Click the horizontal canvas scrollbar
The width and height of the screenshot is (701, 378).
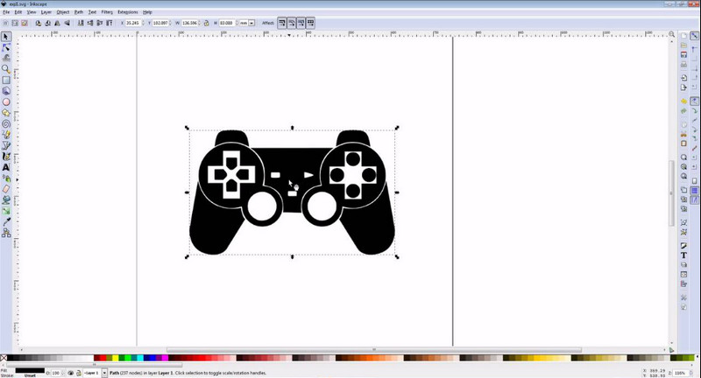[374, 350]
